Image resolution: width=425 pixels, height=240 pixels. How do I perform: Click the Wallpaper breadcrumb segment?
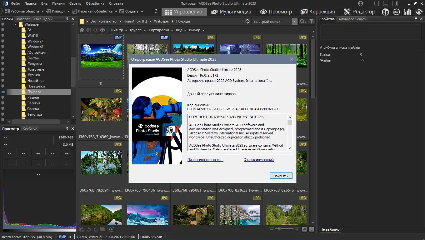click(x=161, y=21)
